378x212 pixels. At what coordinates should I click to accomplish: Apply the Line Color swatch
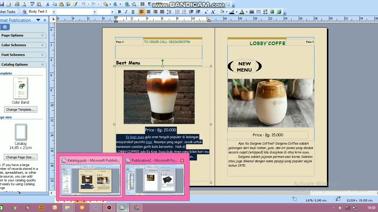tap(232, 12)
